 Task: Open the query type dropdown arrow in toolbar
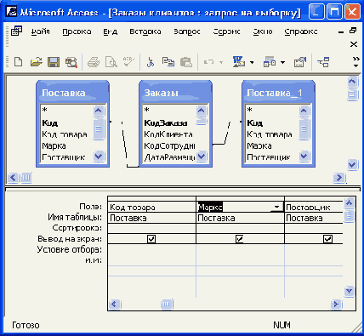point(282,62)
